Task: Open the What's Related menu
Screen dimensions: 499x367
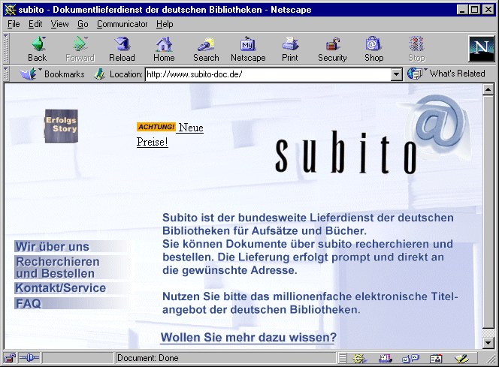Action: pyautogui.click(x=446, y=74)
